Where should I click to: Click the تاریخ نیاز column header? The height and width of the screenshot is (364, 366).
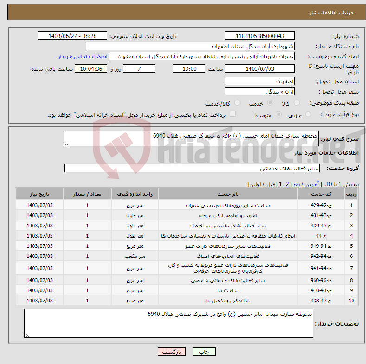(x=40, y=194)
